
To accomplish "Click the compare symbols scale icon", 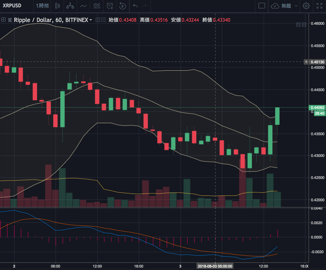I will click(x=70, y=6).
